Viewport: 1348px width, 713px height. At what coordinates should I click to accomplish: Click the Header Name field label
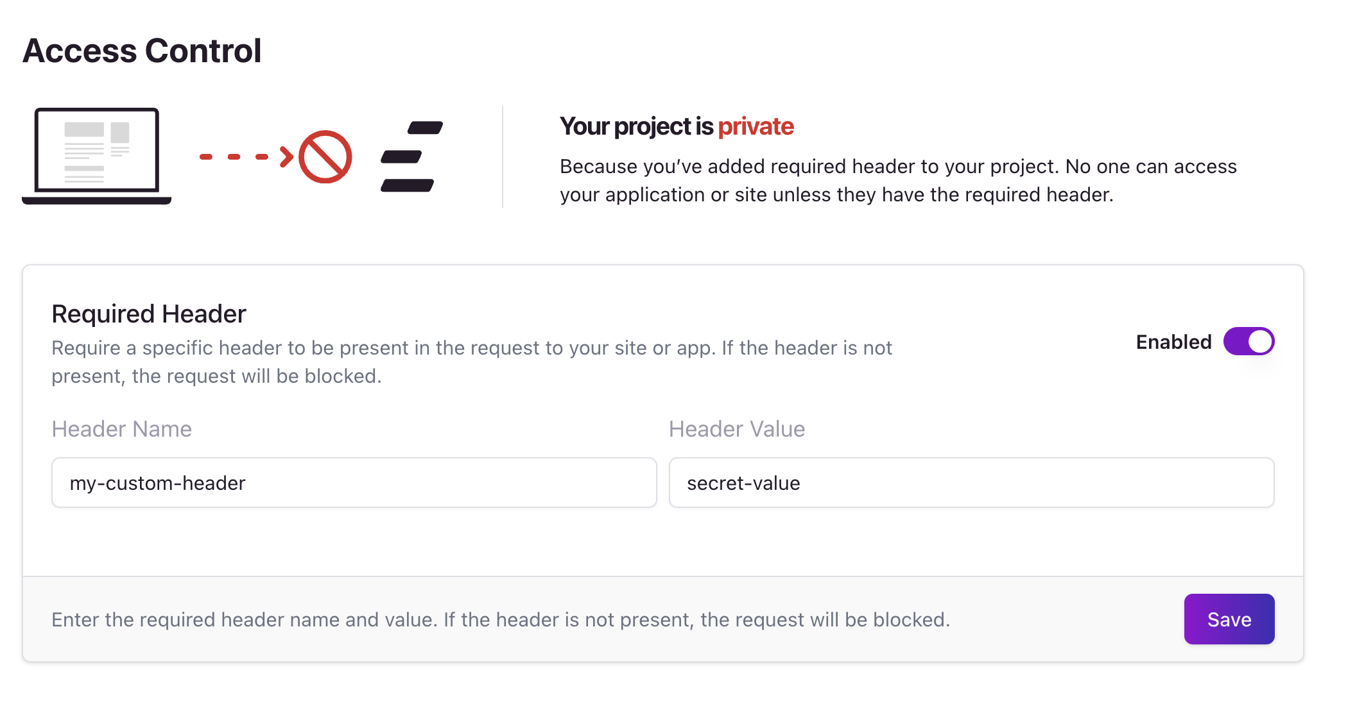click(x=122, y=428)
